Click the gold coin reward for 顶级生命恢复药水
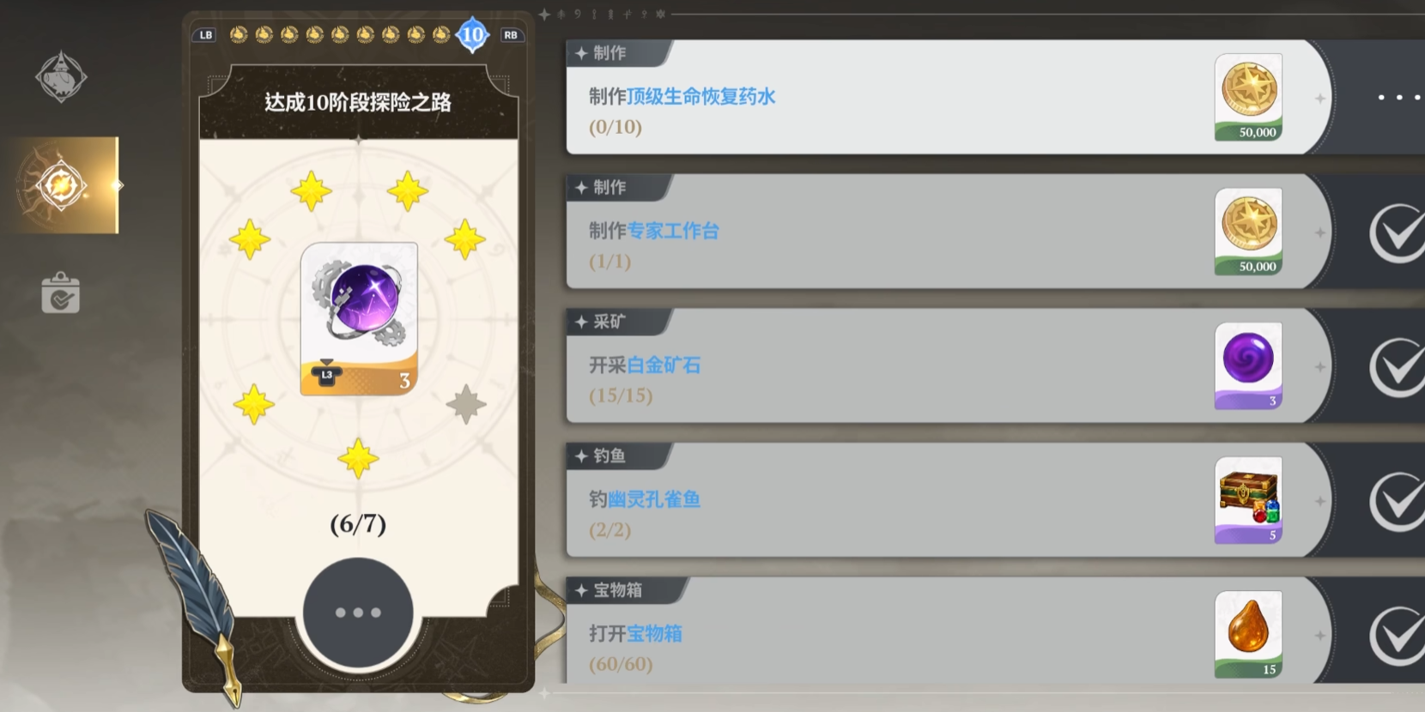The image size is (1425, 712). (x=1248, y=97)
